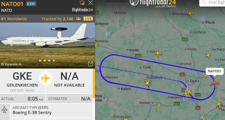Close the NATO01 flight details panel
The height and width of the screenshot is (120, 225).
click(90, 3)
